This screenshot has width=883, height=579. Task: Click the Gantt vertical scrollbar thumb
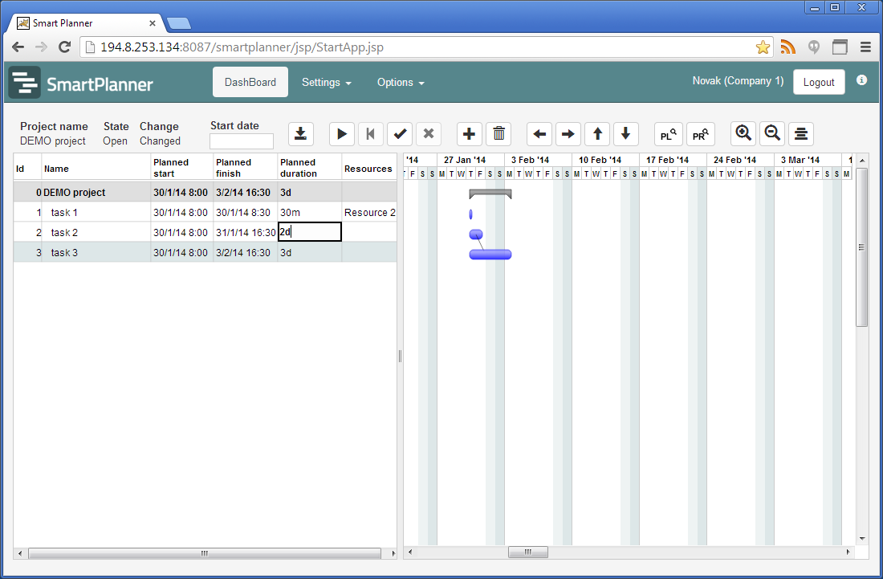point(861,247)
